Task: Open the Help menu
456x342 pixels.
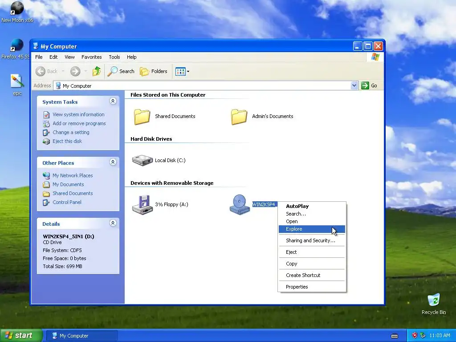Action: [131, 57]
